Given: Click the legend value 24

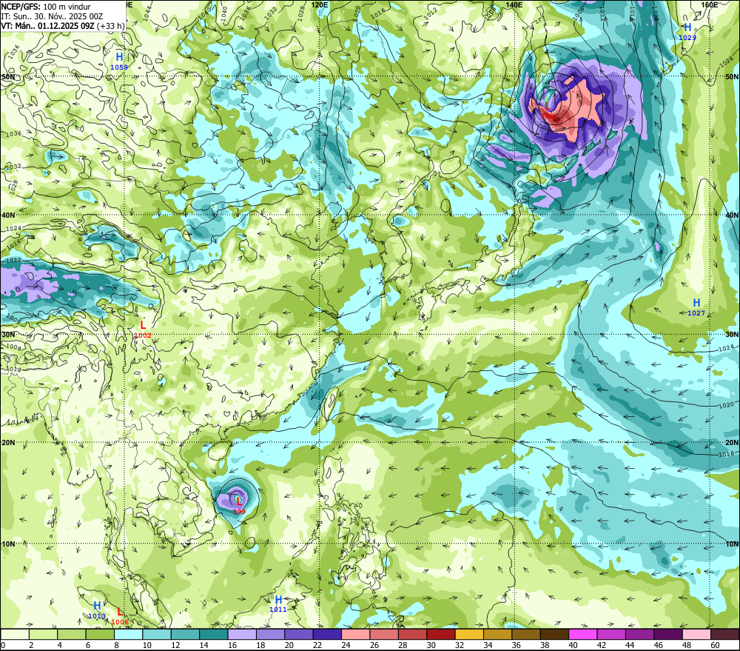Looking at the screenshot, I should (346, 645).
